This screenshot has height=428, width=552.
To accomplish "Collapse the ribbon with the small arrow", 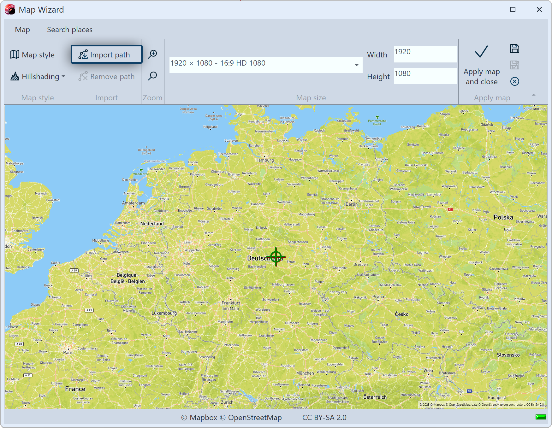I will click(x=534, y=95).
